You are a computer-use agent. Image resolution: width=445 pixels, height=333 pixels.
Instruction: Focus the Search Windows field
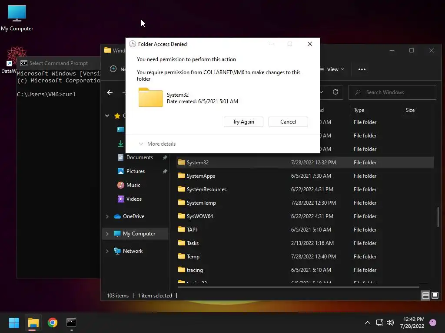pos(392,92)
